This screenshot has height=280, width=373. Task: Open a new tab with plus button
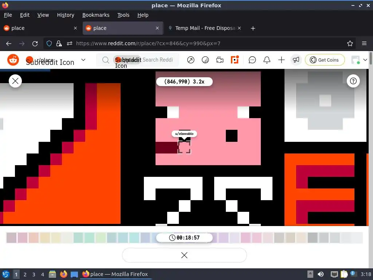[x=253, y=28]
